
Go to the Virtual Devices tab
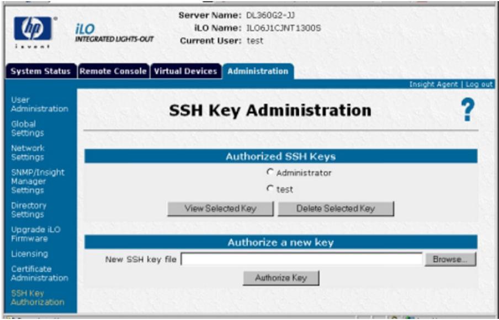click(x=186, y=71)
